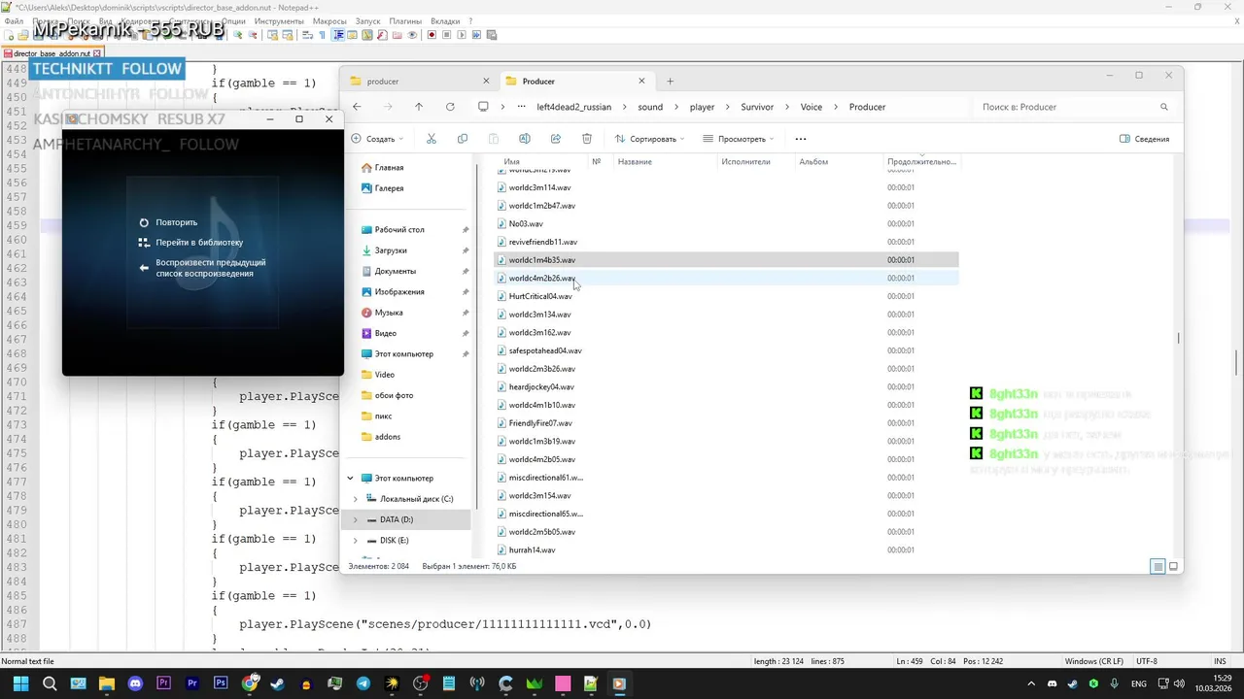Expand the DISK (E:) tree node
1244x699 pixels.
(x=356, y=540)
